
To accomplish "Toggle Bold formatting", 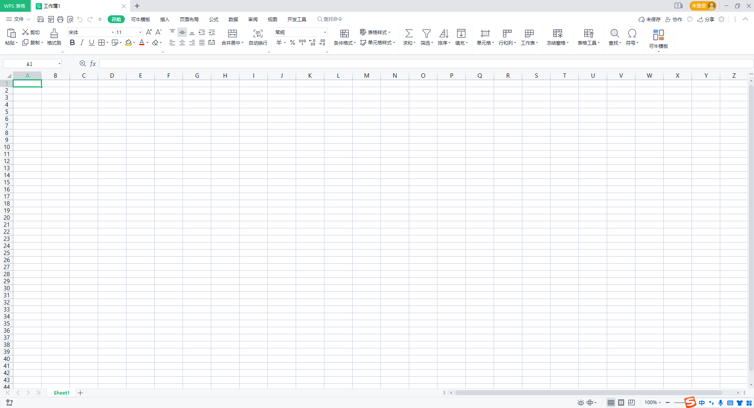I will pyautogui.click(x=72, y=42).
